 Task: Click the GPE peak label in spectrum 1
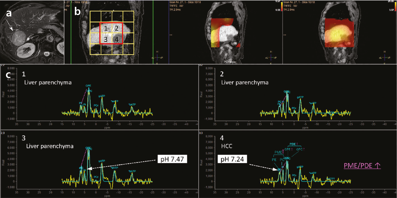coord(88,86)
